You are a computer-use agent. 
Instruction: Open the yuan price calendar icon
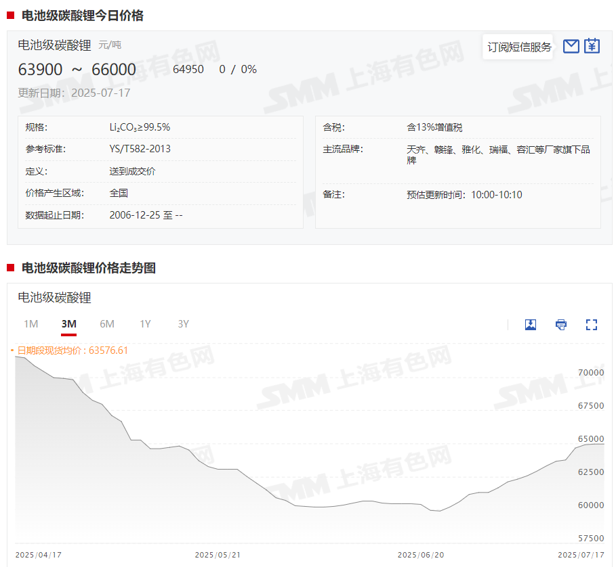point(592,46)
